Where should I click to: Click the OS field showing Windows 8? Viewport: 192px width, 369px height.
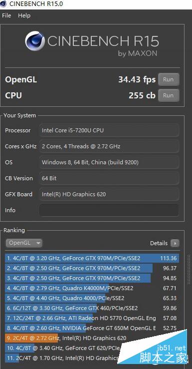pos(109,162)
